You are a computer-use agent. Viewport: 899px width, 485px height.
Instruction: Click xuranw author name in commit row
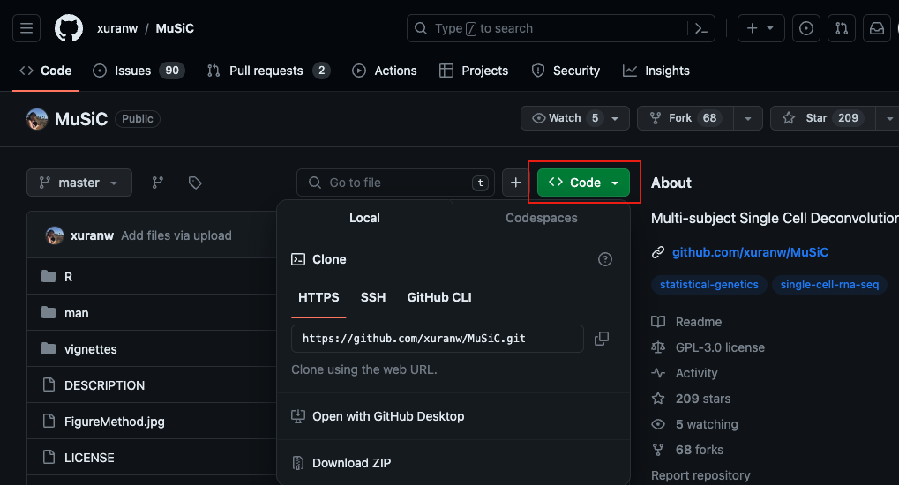pos(92,235)
